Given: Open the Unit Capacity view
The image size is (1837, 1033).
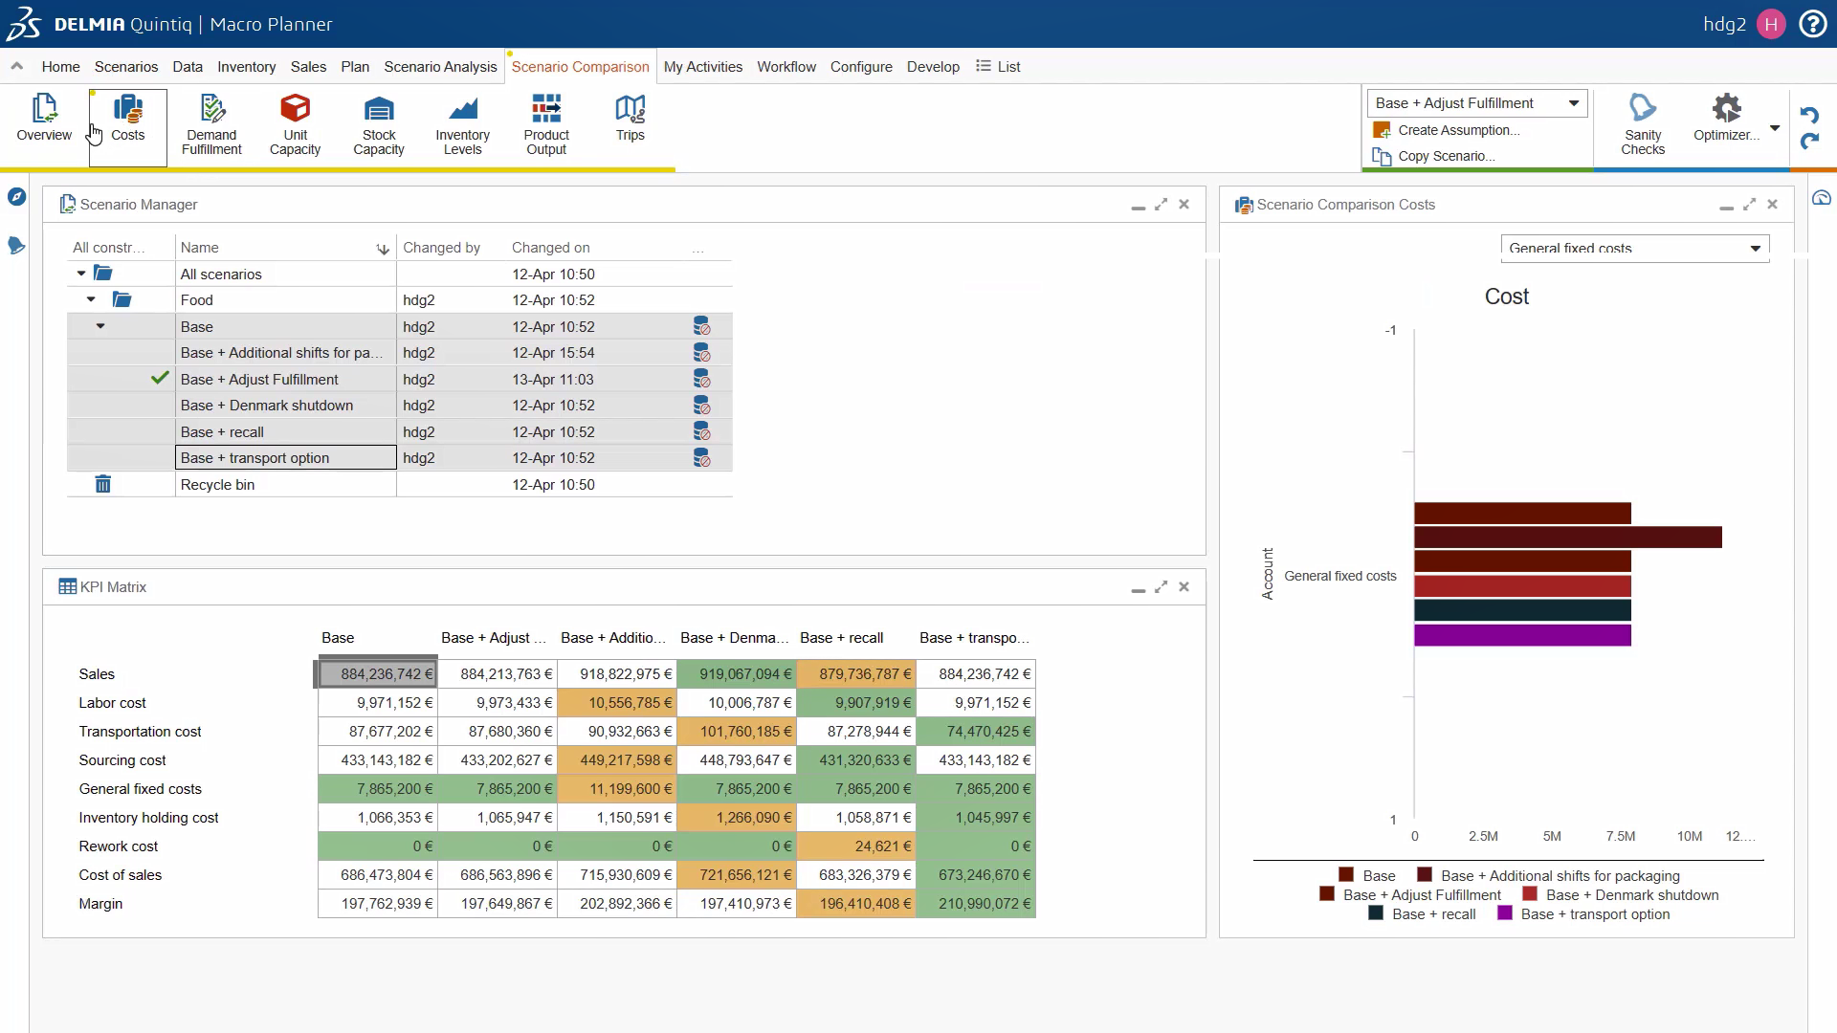Looking at the screenshot, I should tap(295, 124).
